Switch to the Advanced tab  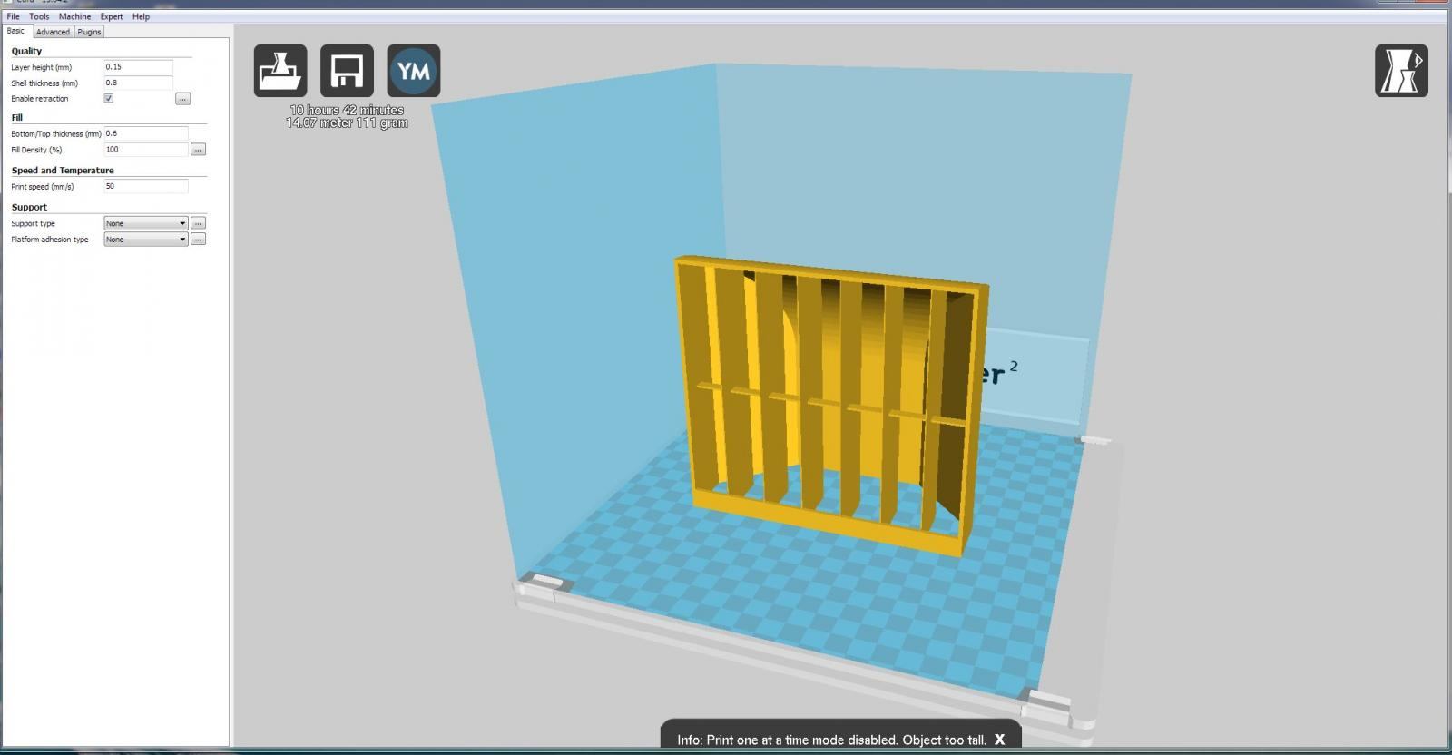tap(53, 32)
